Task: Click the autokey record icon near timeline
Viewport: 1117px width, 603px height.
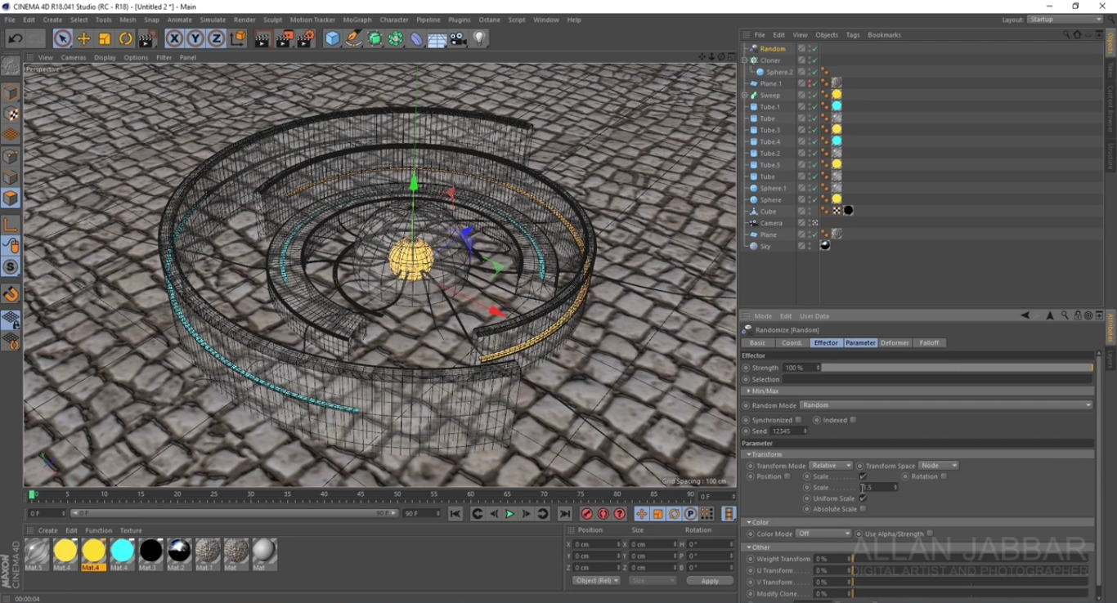Action: click(x=604, y=513)
